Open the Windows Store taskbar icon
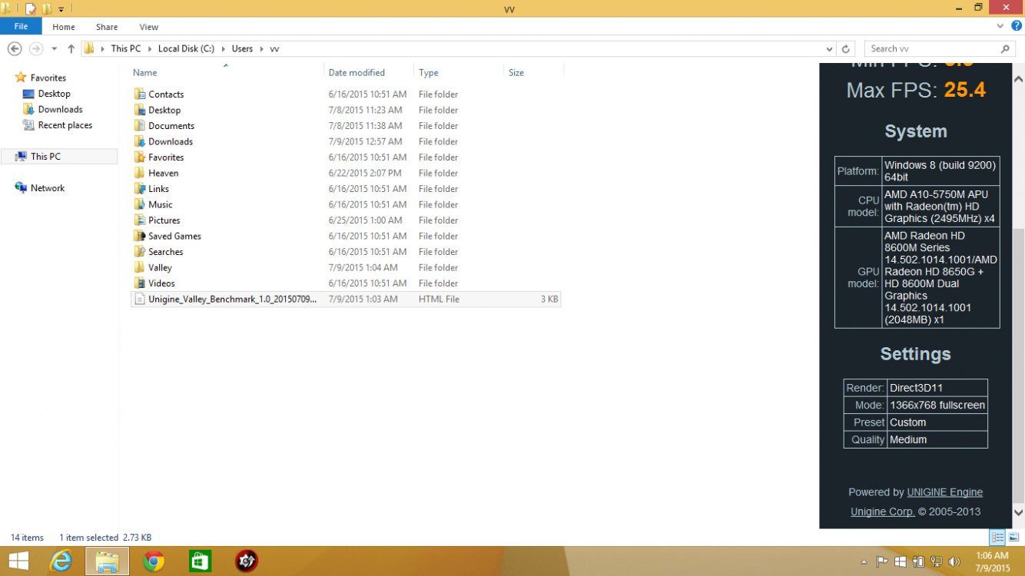 (200, 561)
